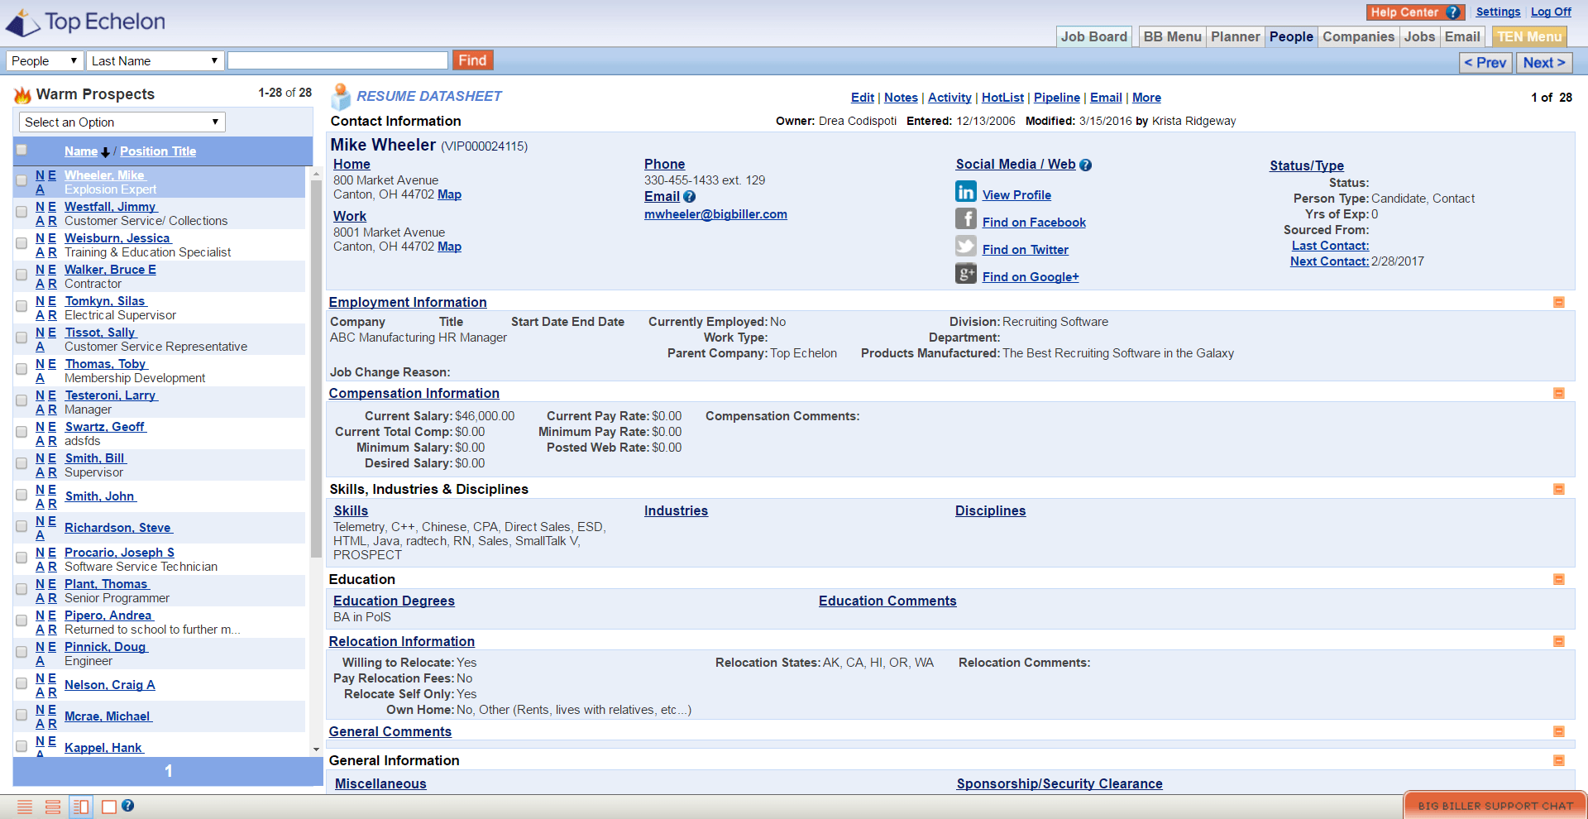
Task: Click list scrollbar down arrow
Action: (316, 750)
